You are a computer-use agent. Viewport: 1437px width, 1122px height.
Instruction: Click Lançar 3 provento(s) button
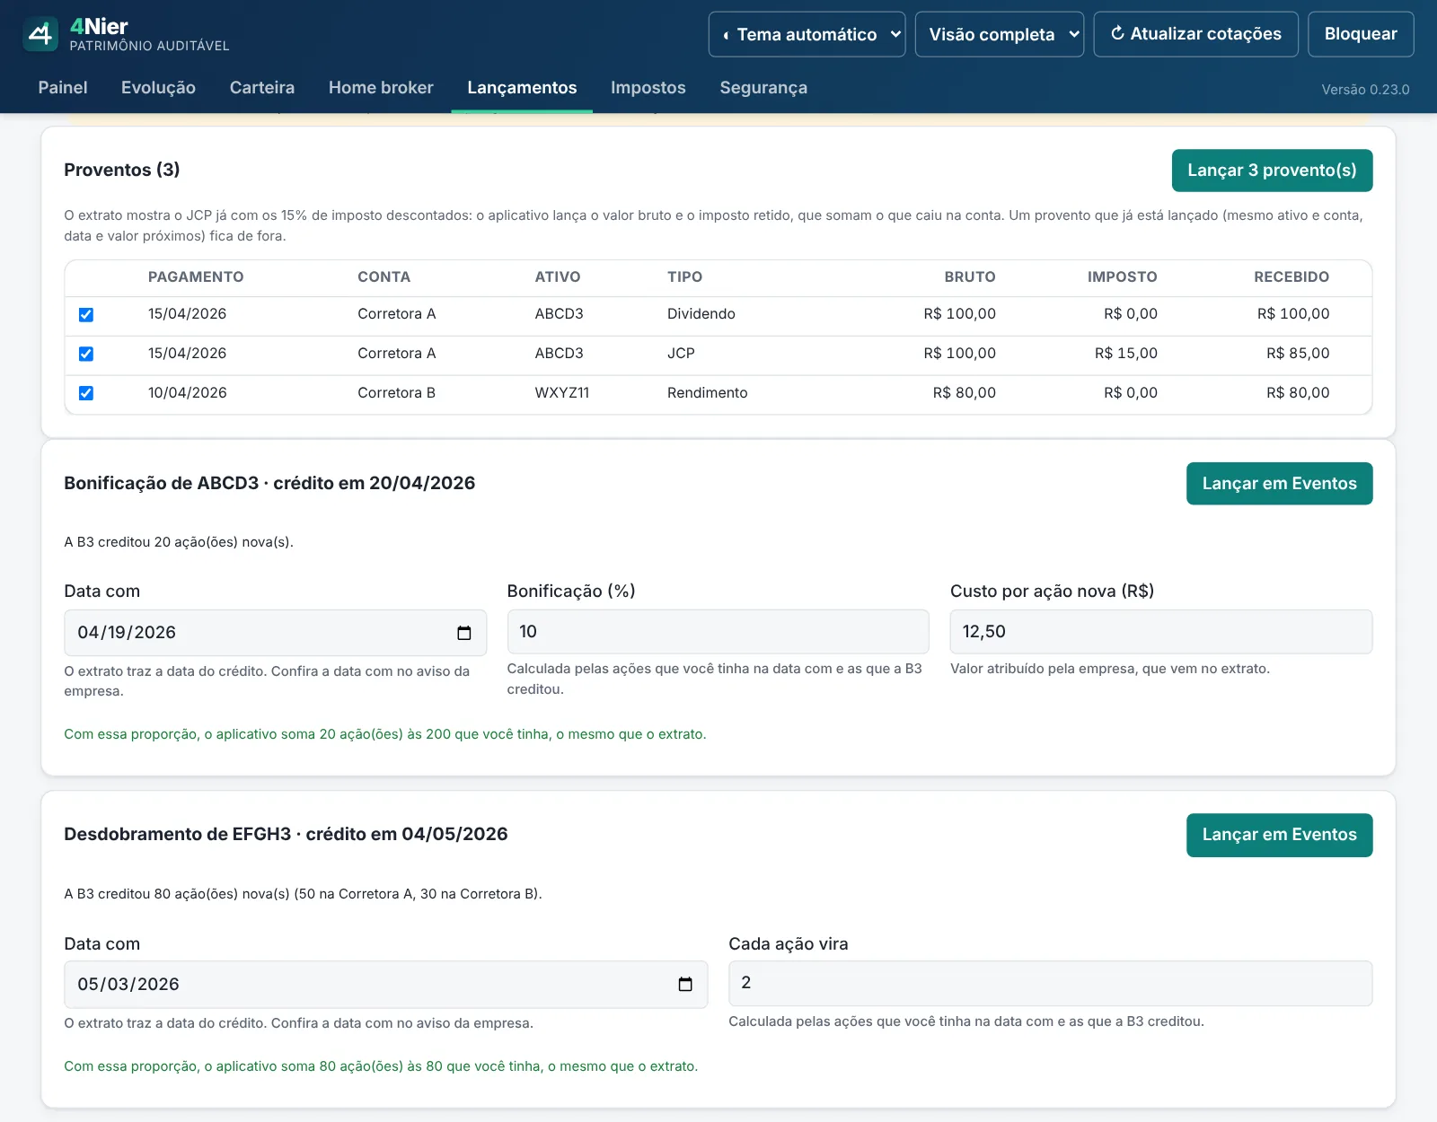[1272, 171]
